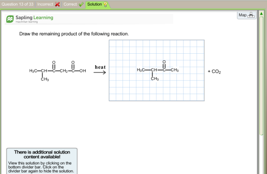Image resolution: width=267 pixels, height=174 pixels.
Task: Click the Sapling Learning title text
Action: click(x=34, y=18)
